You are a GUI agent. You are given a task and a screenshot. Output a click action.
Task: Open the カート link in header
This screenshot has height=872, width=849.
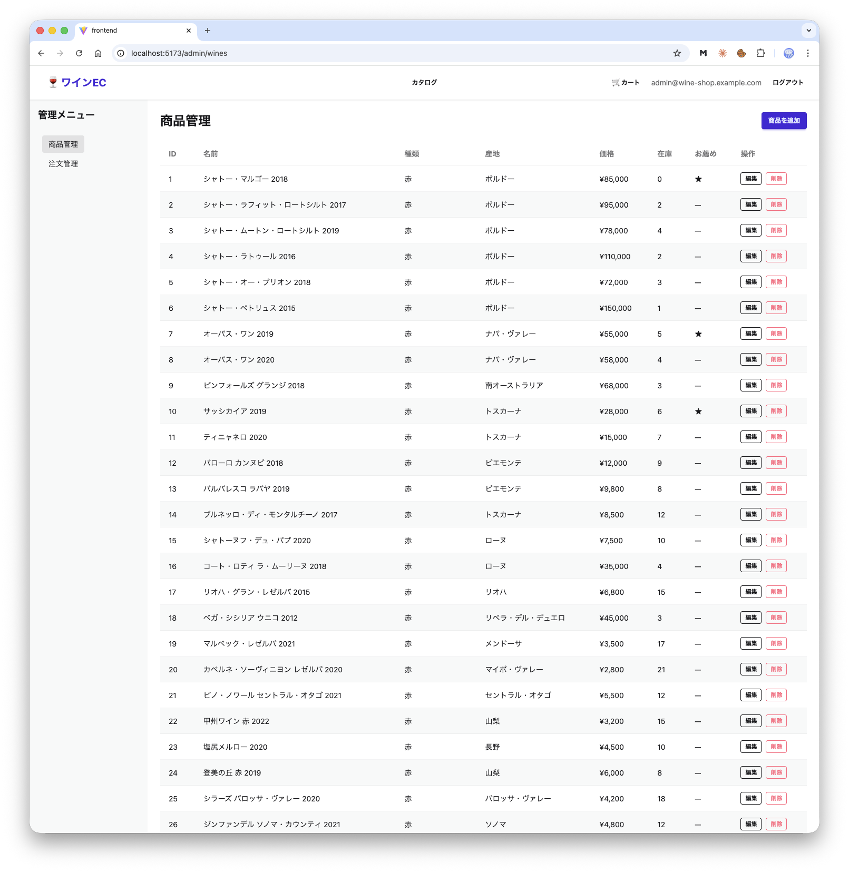pyautogui.click(x=626, y=83)
